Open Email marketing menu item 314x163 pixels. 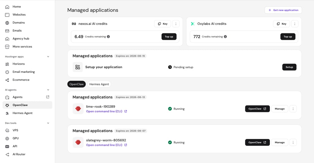click(24, 72)
